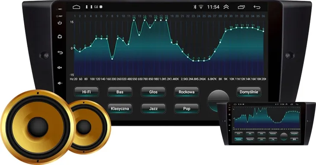Click the 11:54 clock
This screenshot has height=165, width=316.
[x=213, y=7]
